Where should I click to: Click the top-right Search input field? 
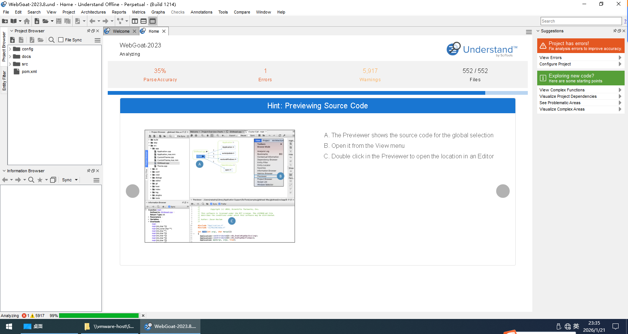tap(581, 21)
